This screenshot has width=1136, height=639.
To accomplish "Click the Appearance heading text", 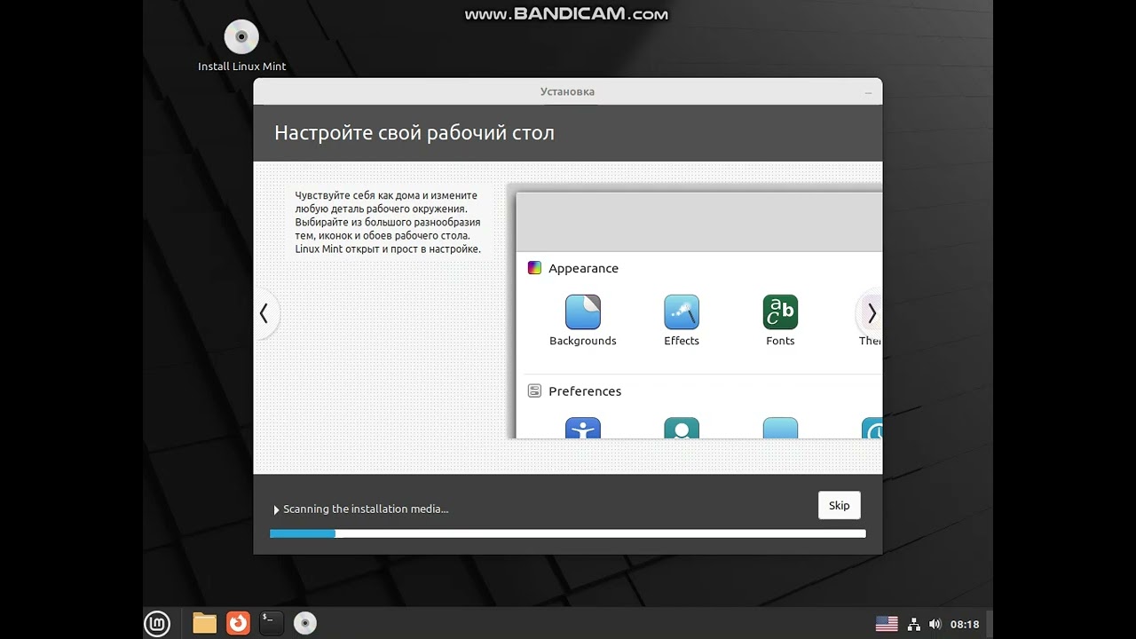I will coord(583,268).
